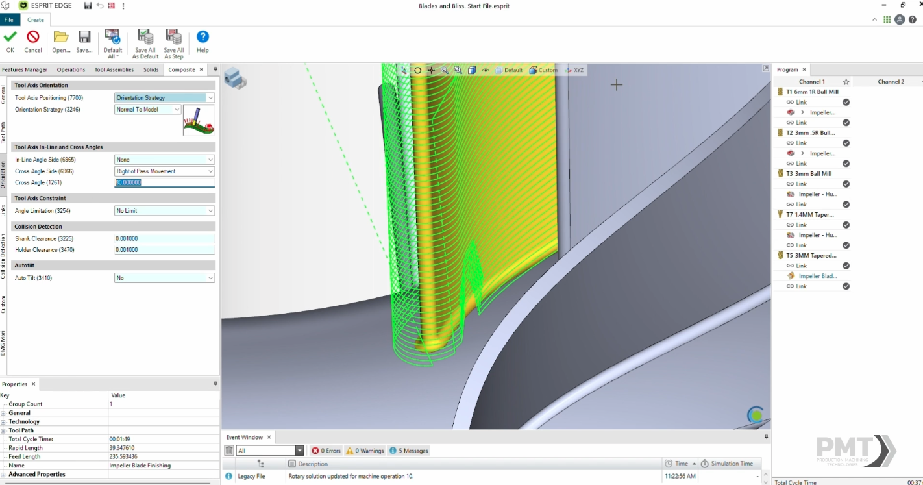Open the File menu tab
Screen dimensions: 923x485
(9, 19)
